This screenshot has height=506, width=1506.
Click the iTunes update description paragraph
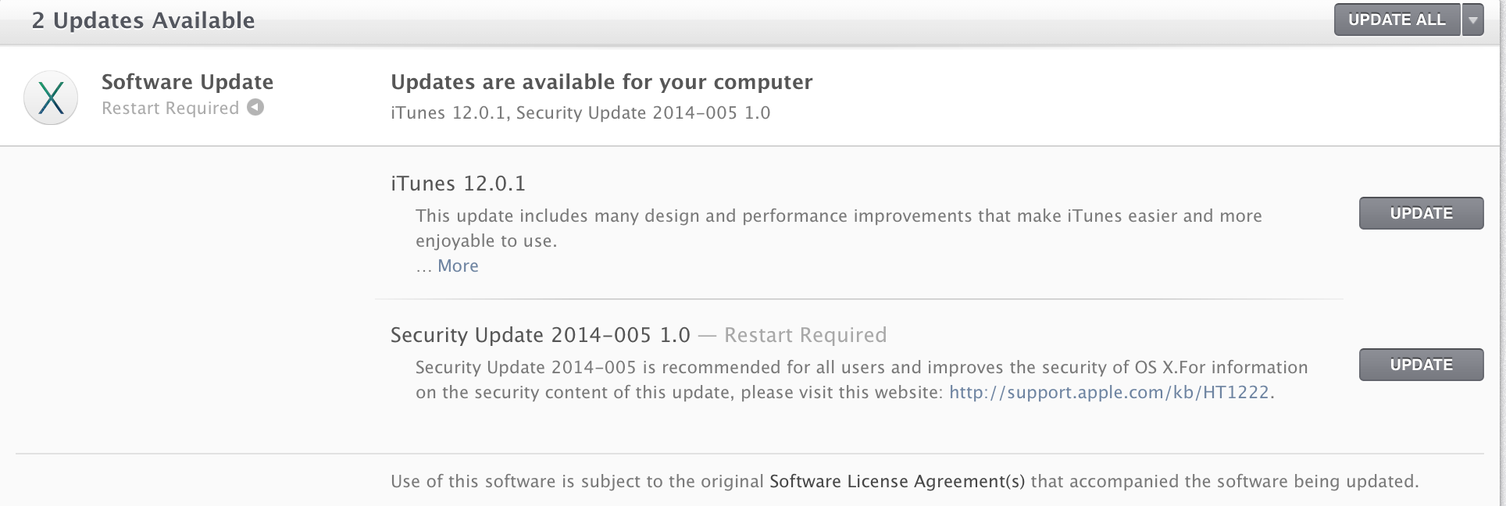[838, 228]
